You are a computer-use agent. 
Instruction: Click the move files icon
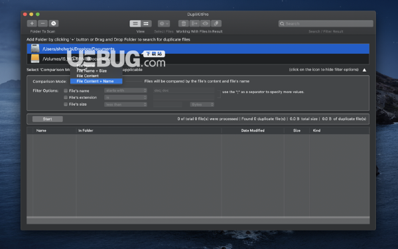click(194, 24)
